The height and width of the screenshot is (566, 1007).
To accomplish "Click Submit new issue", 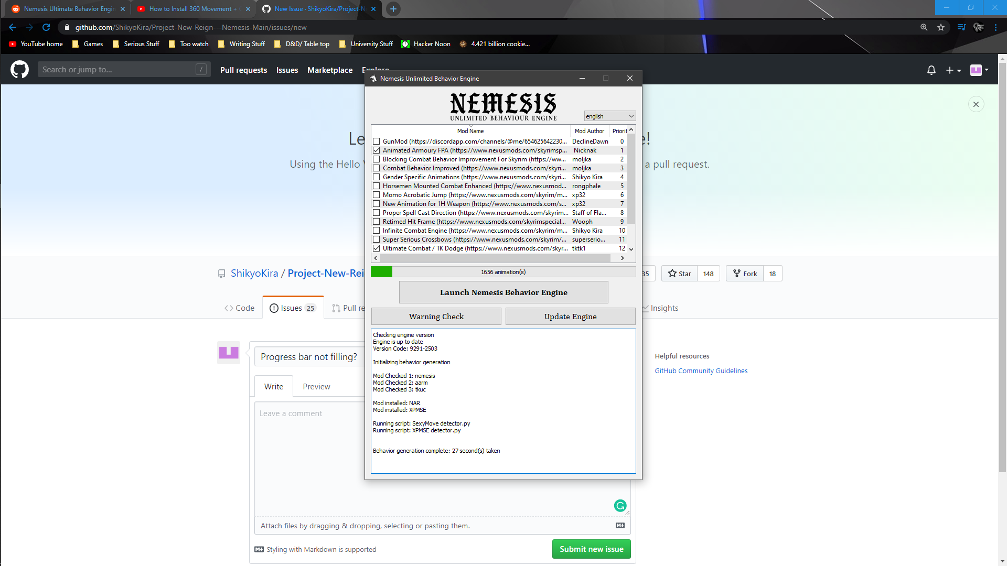I will click(x=591, y=549).
